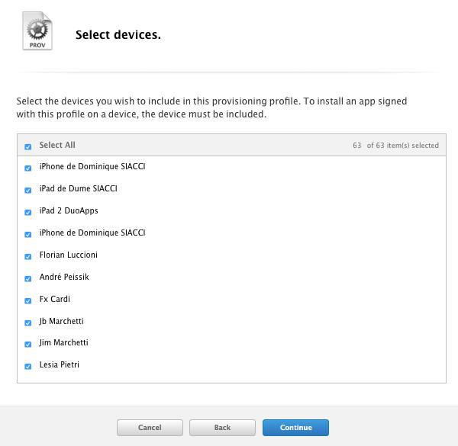This screenshot has height=446, width=458.
Task: Click the Lesia Pietri device name
Action: tap(60, 364)
